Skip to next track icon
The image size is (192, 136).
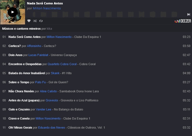pyautogui.click(x=189, y=14)
